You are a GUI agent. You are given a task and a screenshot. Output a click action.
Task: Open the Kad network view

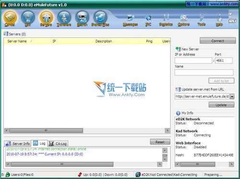coord(28,19)
